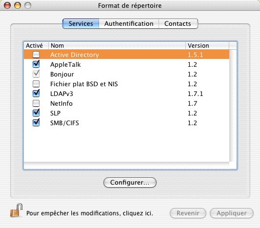
Task: Open the Contacts tab
Action: point(178,23)
